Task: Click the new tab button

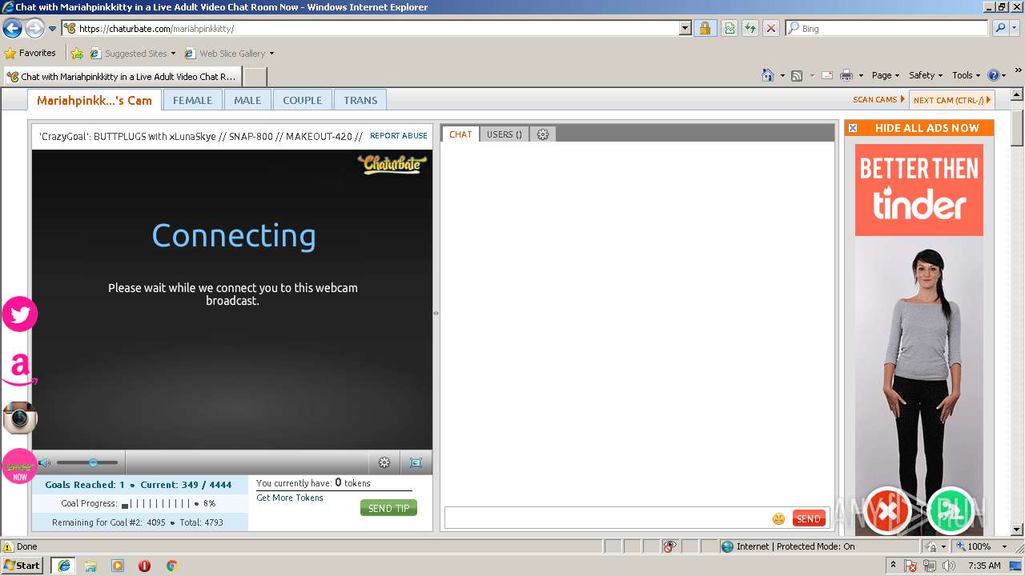Action: 255,77
